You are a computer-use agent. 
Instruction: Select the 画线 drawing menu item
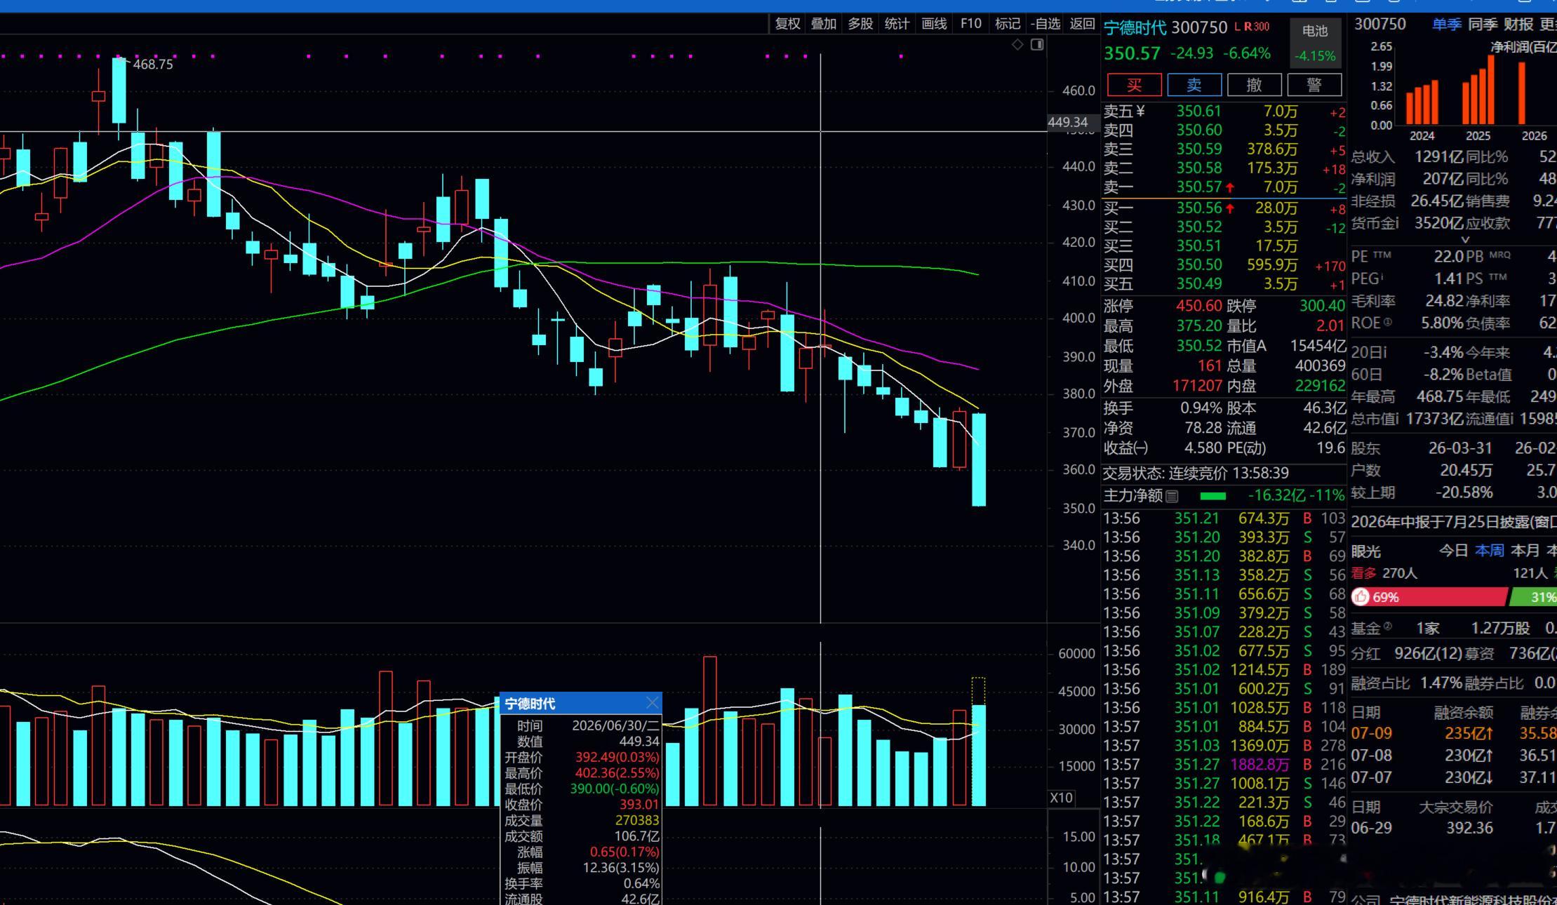[x=934, y=24]
